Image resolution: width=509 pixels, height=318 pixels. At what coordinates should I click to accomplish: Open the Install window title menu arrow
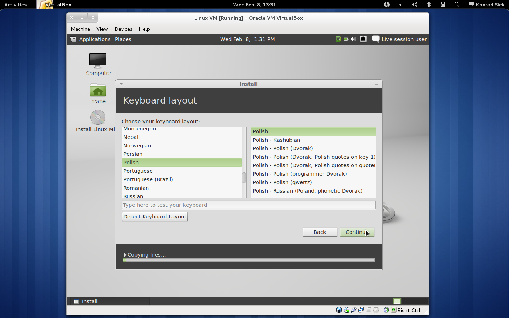pyautogui.click(x=121, y=84)
